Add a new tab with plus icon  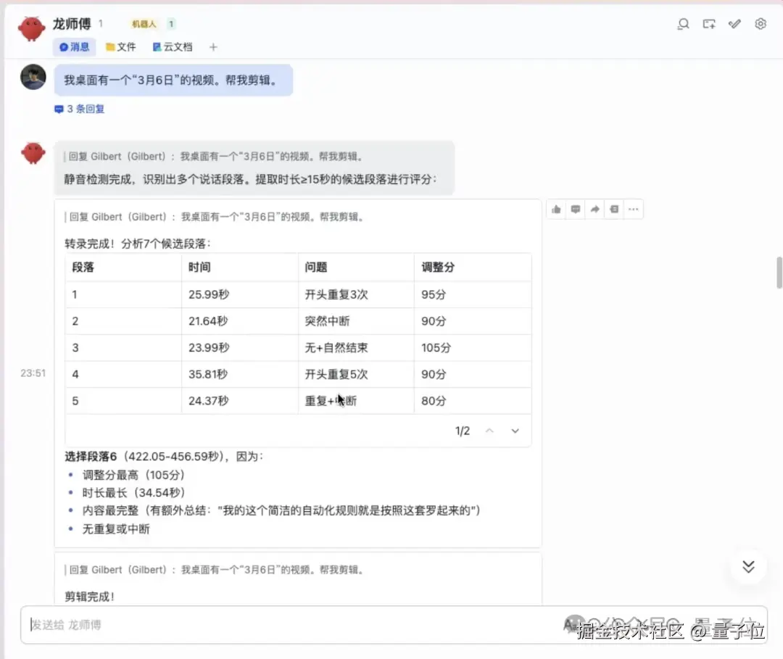coord(213,47)
